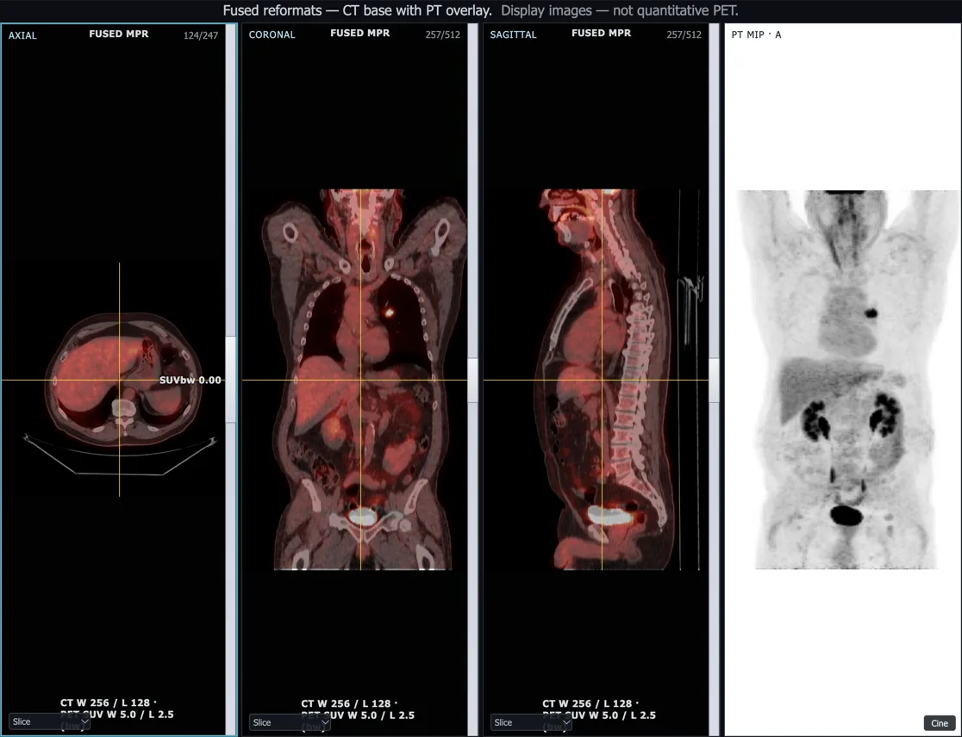This screenshot has height=737, width=962.
Task: Click the vertebral body in the axial image
Action: click(123, 407)
